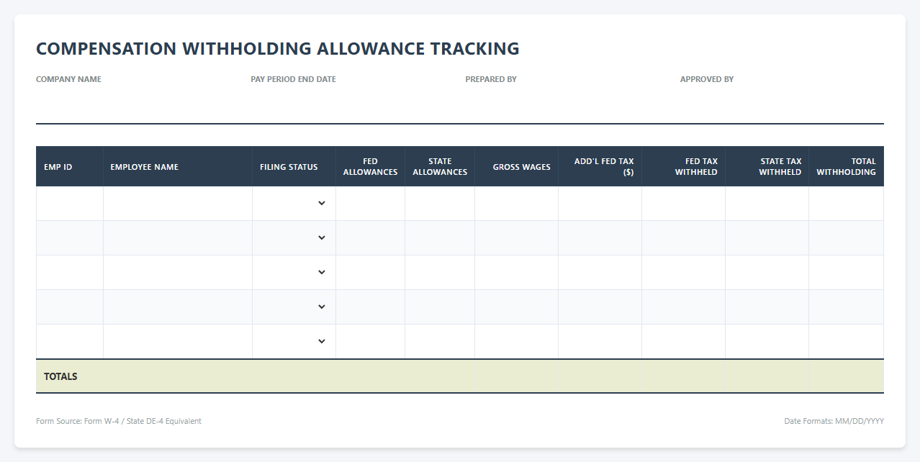
Task: Select Employee Name cell in fifth row
Action: (x=178, y=342)
